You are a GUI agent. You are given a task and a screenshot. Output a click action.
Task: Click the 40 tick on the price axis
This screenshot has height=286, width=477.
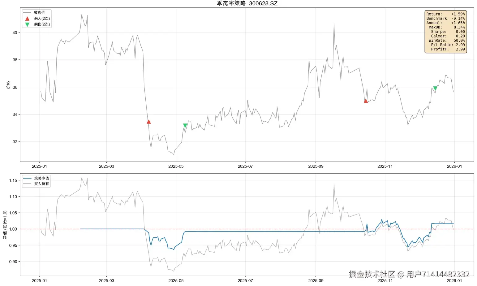(x=15, y=32)
